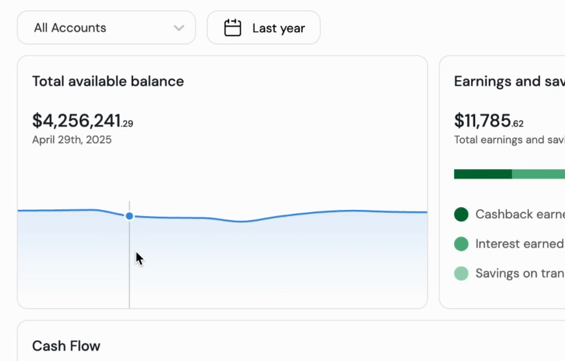
Task: Click the Earnings and savings card title
Action: (508, 81)
